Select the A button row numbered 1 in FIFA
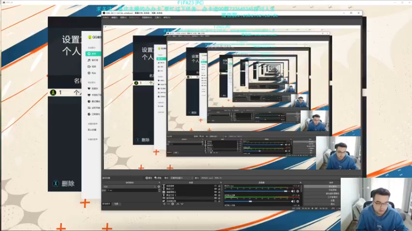The width and height of the screenshot is (412, 231). pyautogui.click(x=65, y=92)
